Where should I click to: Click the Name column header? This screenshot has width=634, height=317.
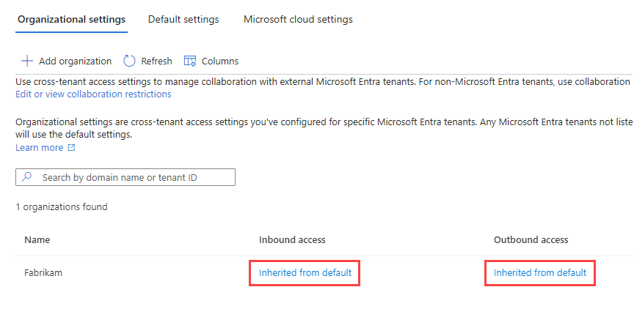[37, 240]
